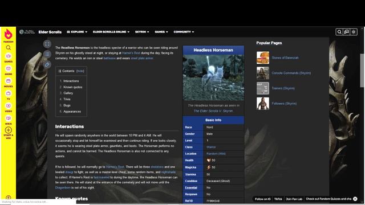365x205 pixels.
Task: Open Console Commands (Skyrim) thumbnail
Action: point(263,73)
